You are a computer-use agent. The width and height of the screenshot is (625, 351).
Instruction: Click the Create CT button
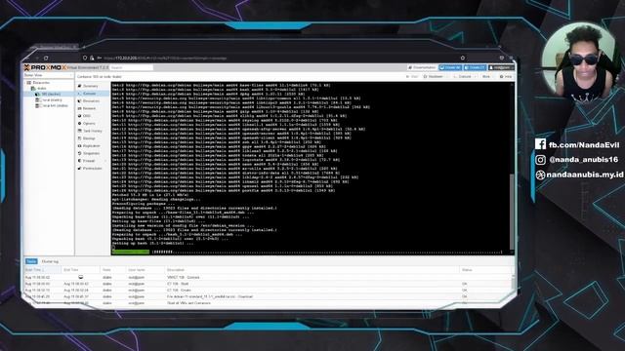coord(476,67)
